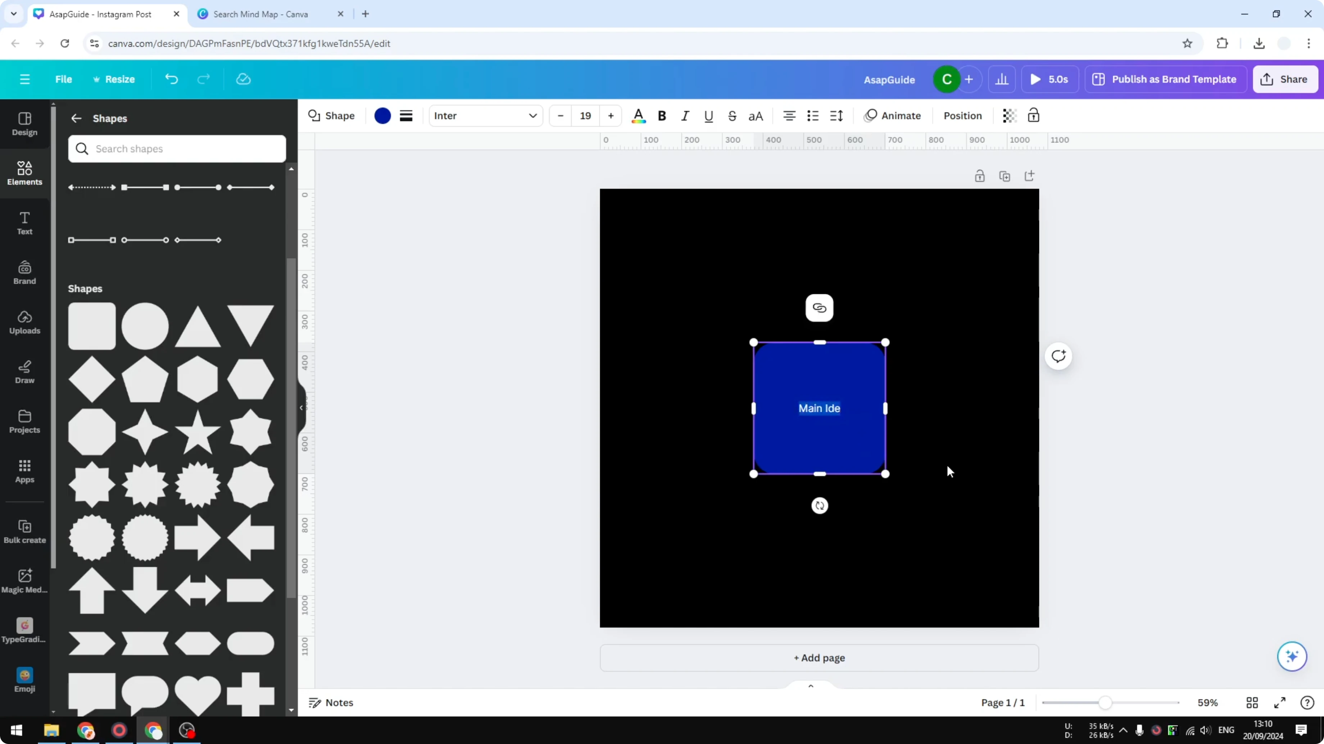Open the main hamburger menu

coord(25,79)
